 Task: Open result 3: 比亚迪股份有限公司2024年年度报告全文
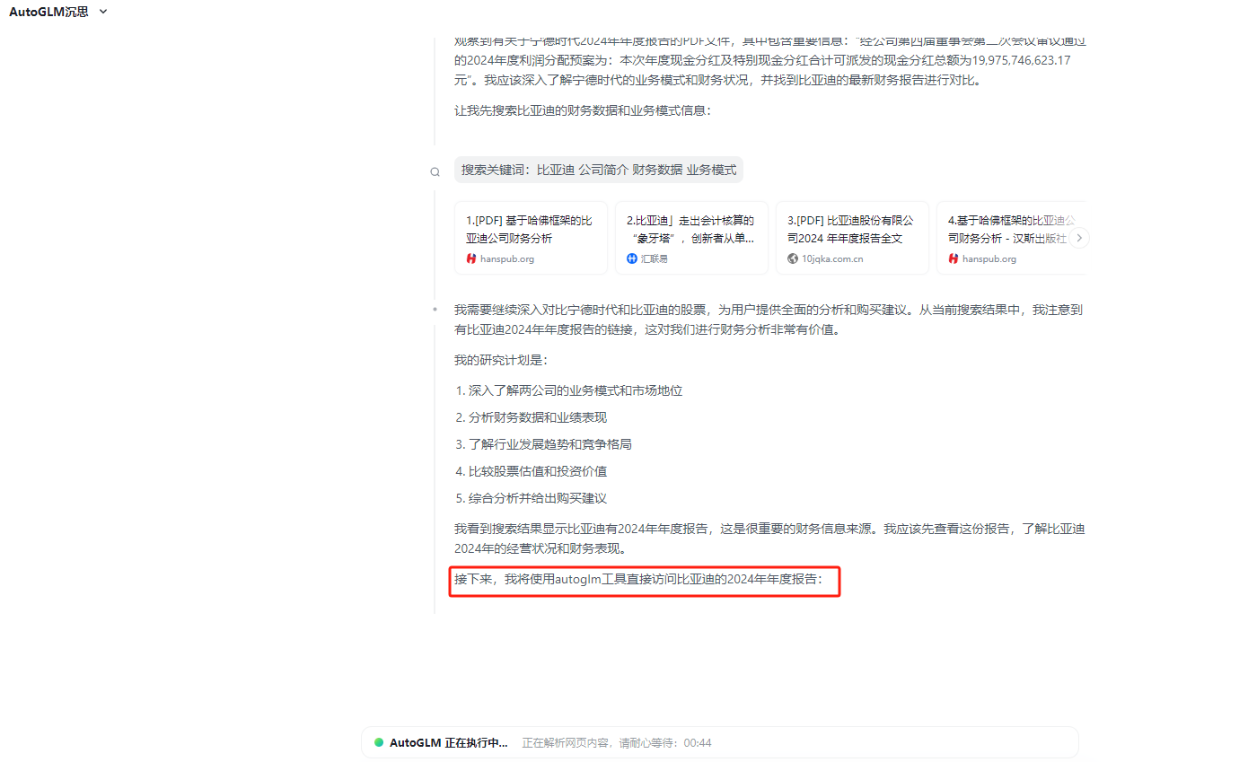[851, 229]
